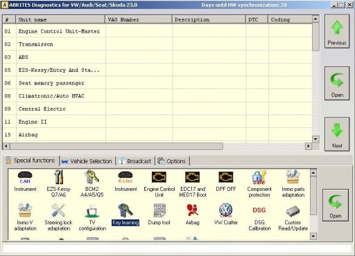The height and width of the screenshot is (256, 355).
Task: Select the K-Line Instrument icon
Action: coord(125,181)
